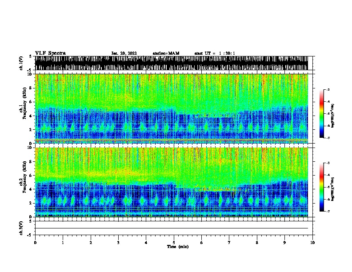The image size is (352, 272).
Task: Click the "-7" label on ch.1 colorbar
Action: pos(328,138)
